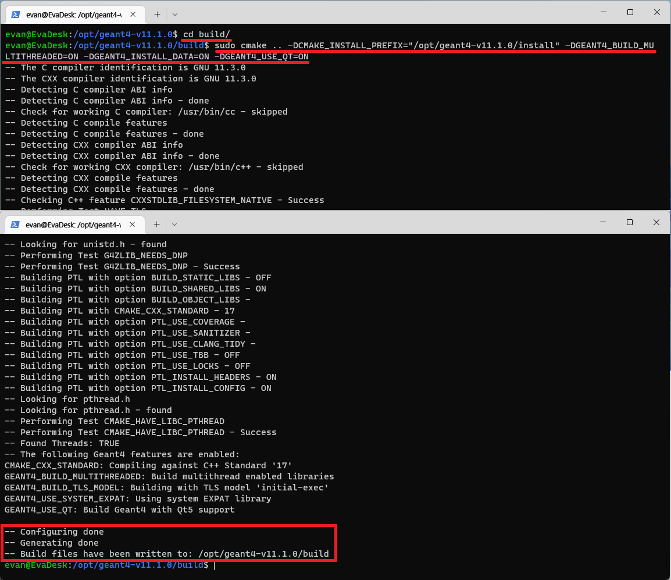Click 'GEANT4_USE_QT: Build Geant4' output line
The image size is (671, 580).
(x=119, y=510)
